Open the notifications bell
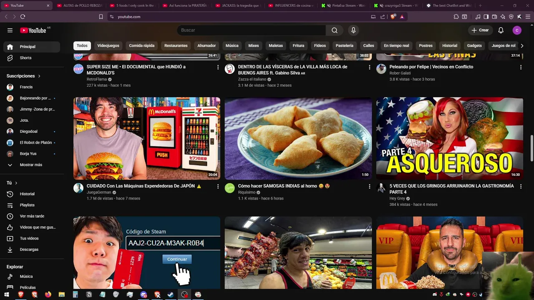 (501, 30)
